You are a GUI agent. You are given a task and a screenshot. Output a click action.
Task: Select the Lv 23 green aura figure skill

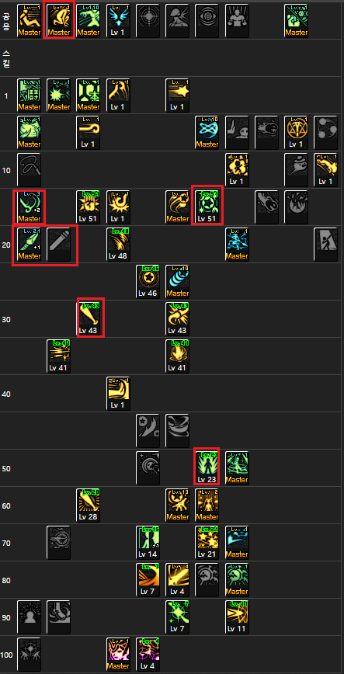point(207,468)
